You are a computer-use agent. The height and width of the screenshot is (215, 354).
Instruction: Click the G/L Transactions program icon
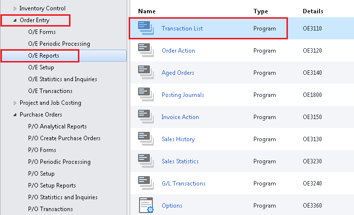point(145,183)
